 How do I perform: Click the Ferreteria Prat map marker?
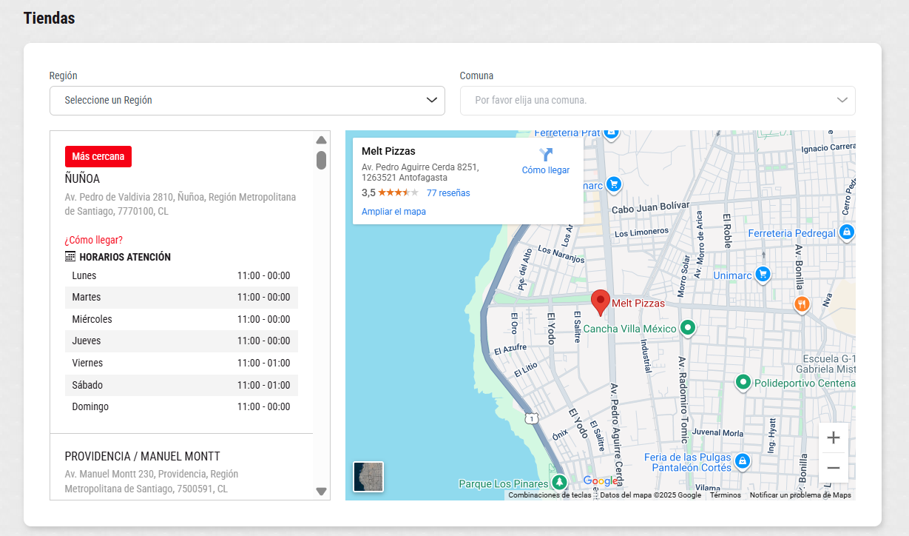(611, 133)
